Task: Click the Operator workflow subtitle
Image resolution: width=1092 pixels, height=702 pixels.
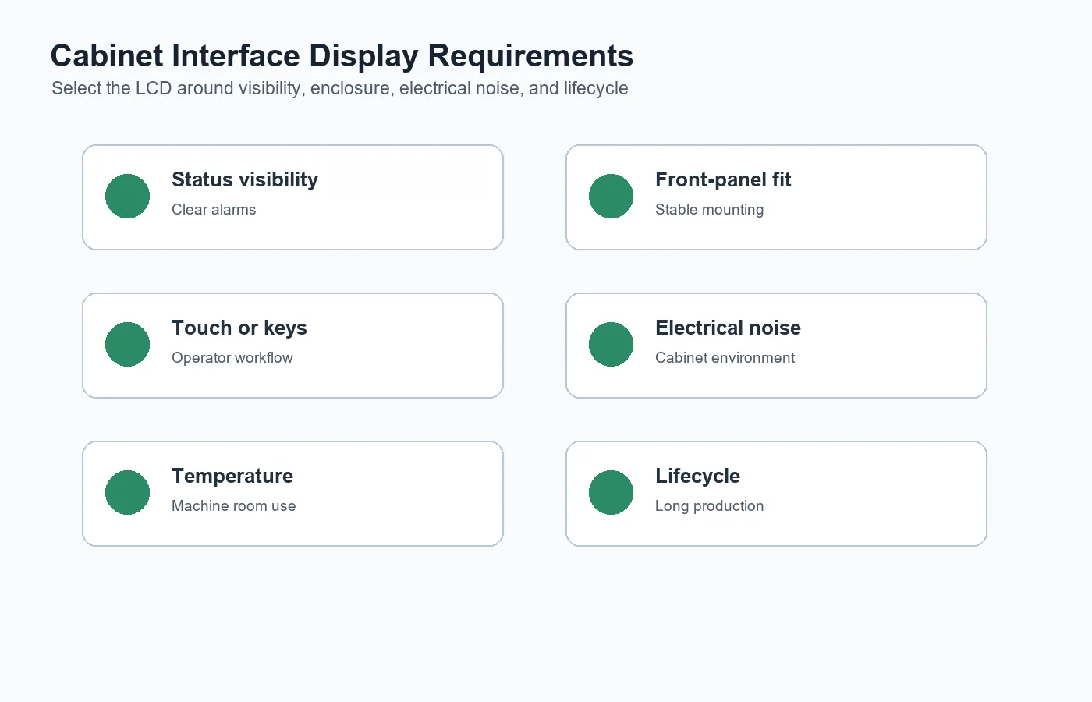Action: pos(232,357)
